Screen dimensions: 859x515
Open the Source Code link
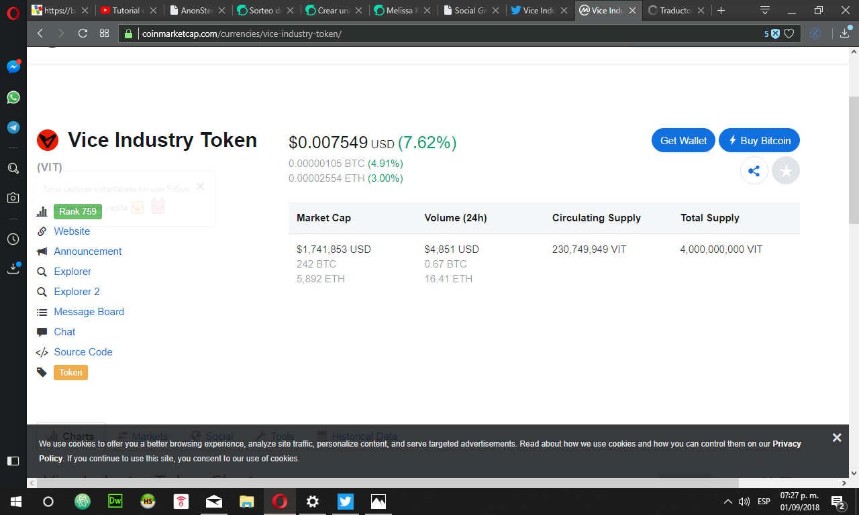[x=83, y=352]
